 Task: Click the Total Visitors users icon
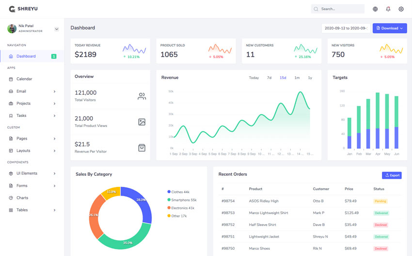142,96
